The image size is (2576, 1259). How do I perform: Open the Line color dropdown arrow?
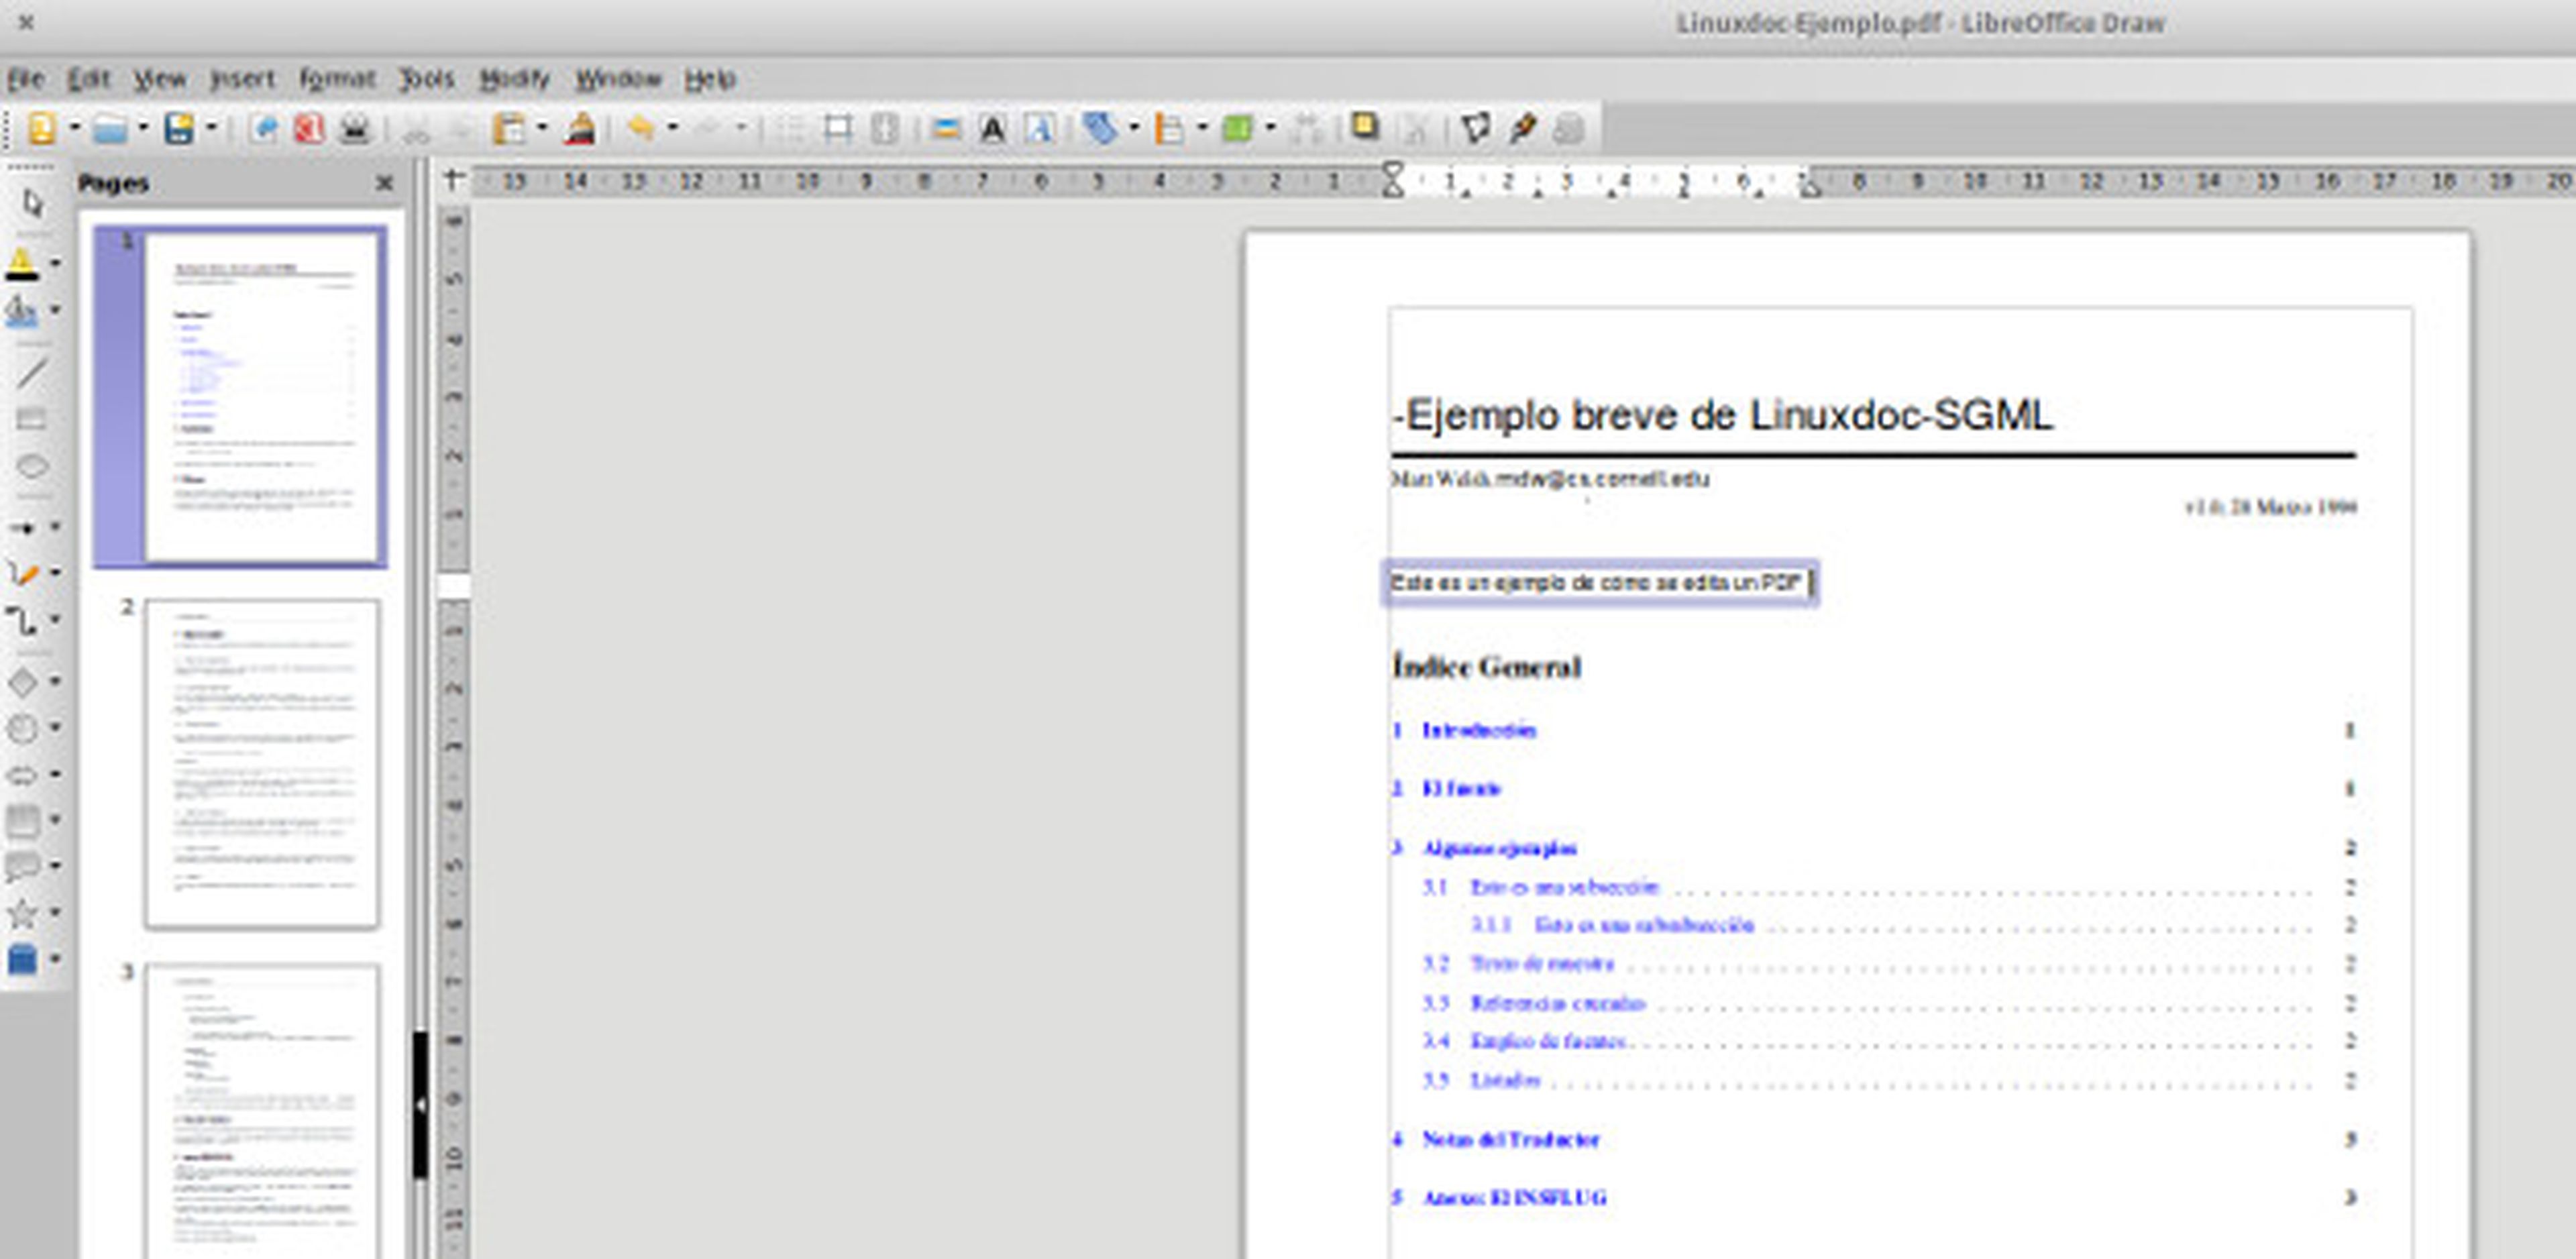(x=55, y=263)
